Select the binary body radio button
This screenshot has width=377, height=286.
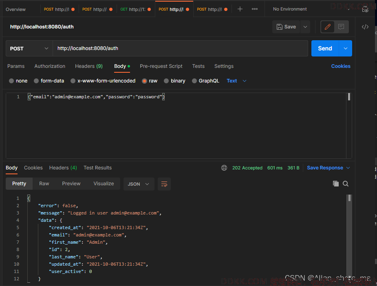[x=166, y=81]
